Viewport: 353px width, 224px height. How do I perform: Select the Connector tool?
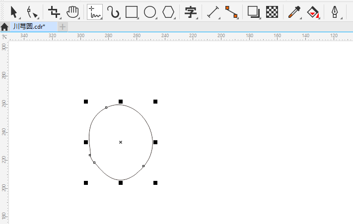pos(231,12)
